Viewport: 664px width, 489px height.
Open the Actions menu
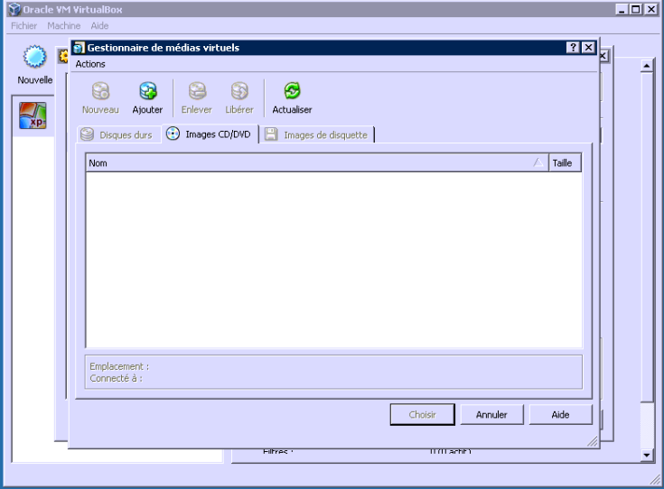coord(90,64)
